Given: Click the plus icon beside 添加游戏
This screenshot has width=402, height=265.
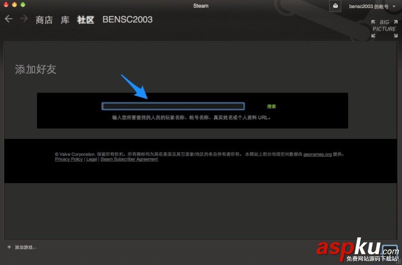Looking at the screenshot, I should pos(9,247).
